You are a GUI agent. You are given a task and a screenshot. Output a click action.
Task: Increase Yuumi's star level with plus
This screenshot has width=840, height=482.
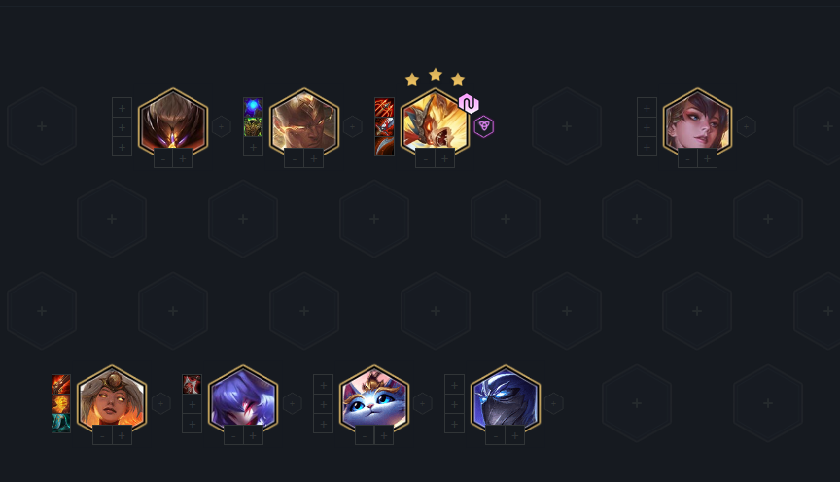pyautogui.click(x=384, y=436)
